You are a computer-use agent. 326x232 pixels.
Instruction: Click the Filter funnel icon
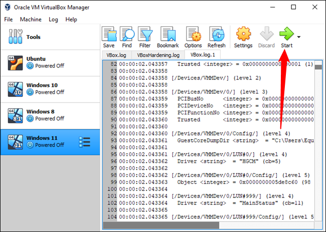tap(145, 34)
